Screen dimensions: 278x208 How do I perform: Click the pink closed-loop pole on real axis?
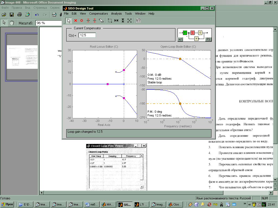108,84
